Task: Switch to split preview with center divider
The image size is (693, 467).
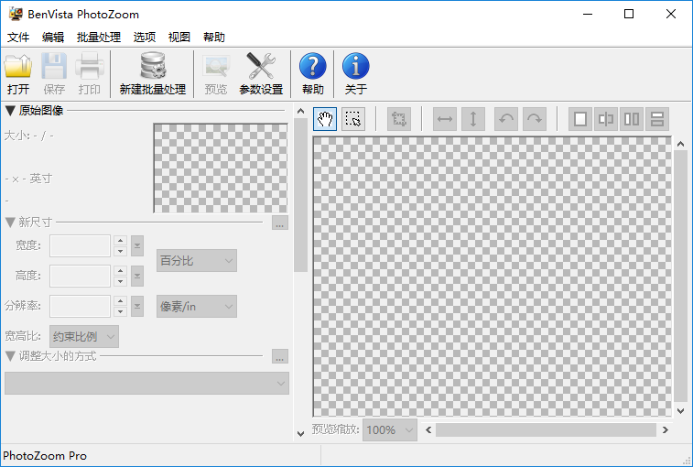Action: 606,119
